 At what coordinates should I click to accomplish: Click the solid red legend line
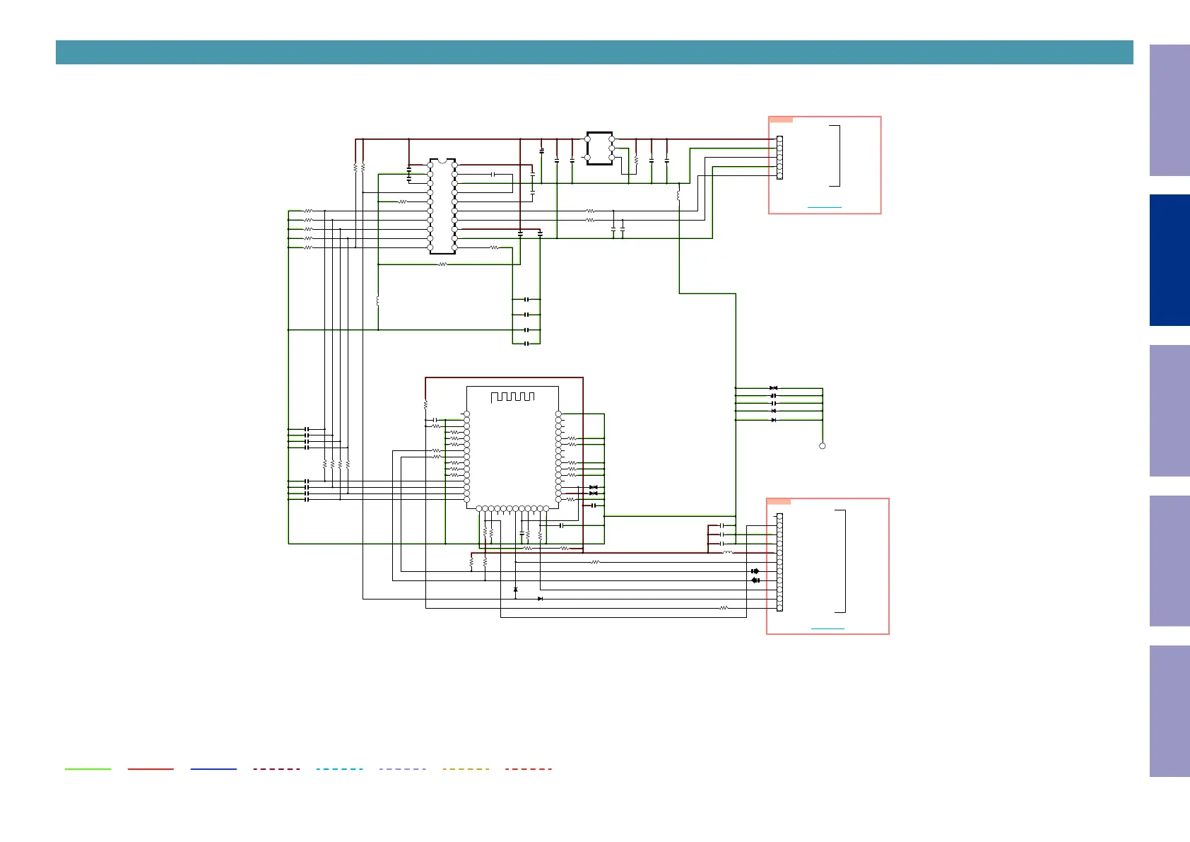point(151,769)
